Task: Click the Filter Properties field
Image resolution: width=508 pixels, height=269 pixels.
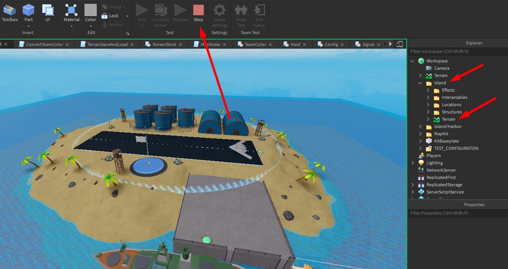Action: pyautogui.click(x=458, y=213)
